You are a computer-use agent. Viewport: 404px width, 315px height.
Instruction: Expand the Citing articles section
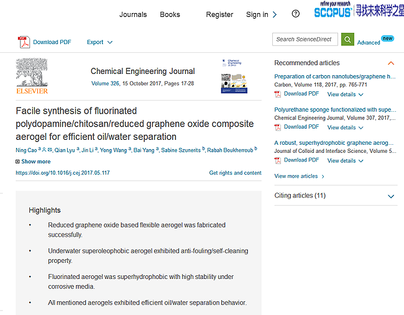click(x=391, y=196)
